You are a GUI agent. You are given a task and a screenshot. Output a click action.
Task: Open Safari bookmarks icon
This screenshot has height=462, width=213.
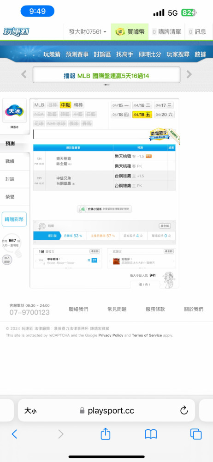click(151, 434)
